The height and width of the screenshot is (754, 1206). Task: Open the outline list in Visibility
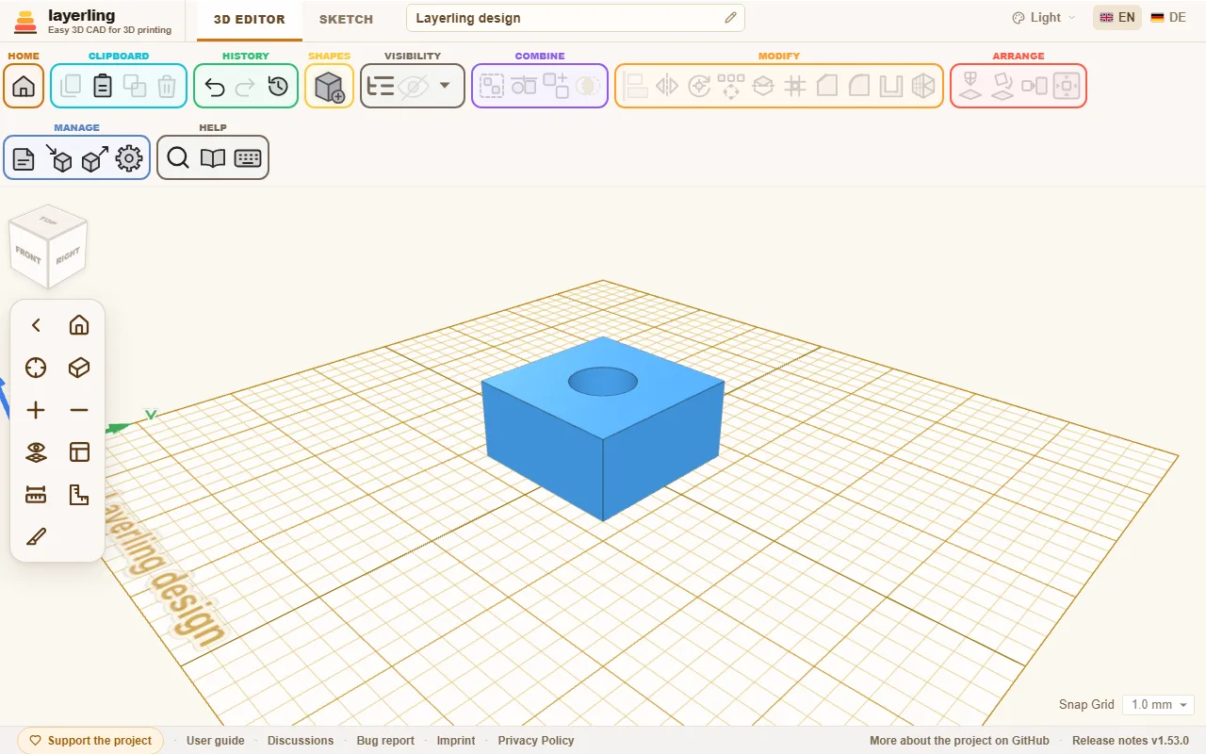coord(381,87)
